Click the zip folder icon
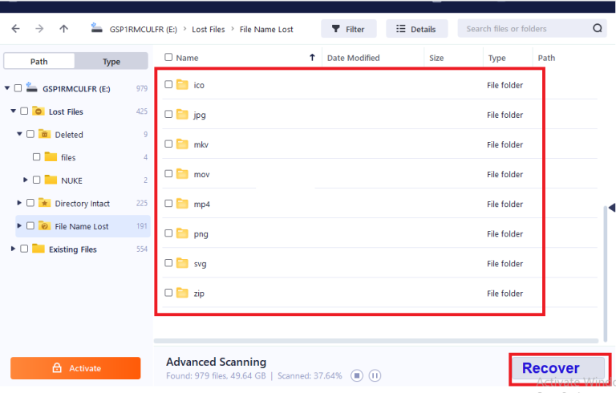This screenshot has width=616, height=393. [182, 293]
